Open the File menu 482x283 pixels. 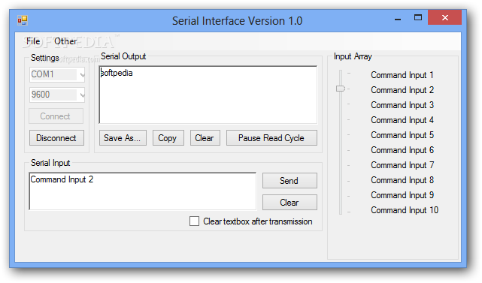[33, 41]
